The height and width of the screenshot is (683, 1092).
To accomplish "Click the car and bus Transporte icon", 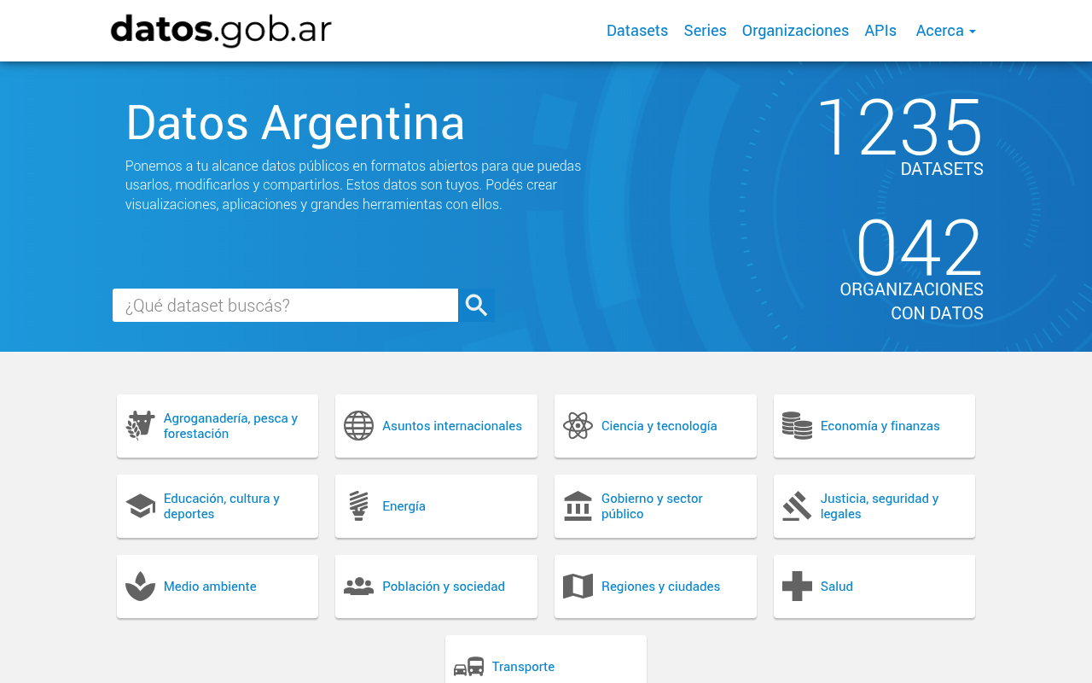I will [x=468, y=667].
